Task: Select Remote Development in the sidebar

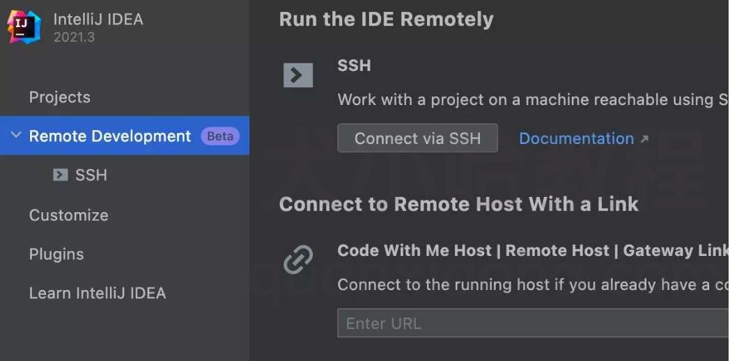Action: [110, 136]
